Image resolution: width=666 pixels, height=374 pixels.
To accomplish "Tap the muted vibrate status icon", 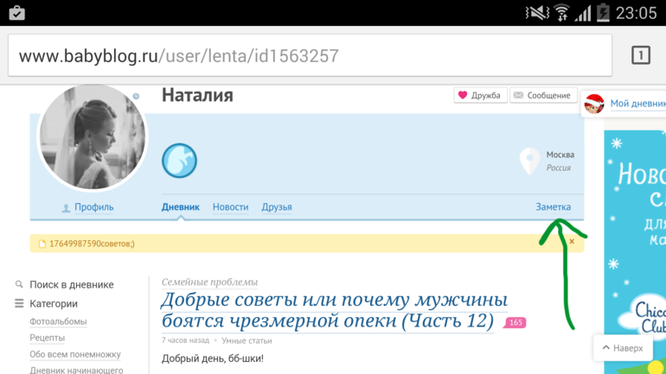I will 537,13.
